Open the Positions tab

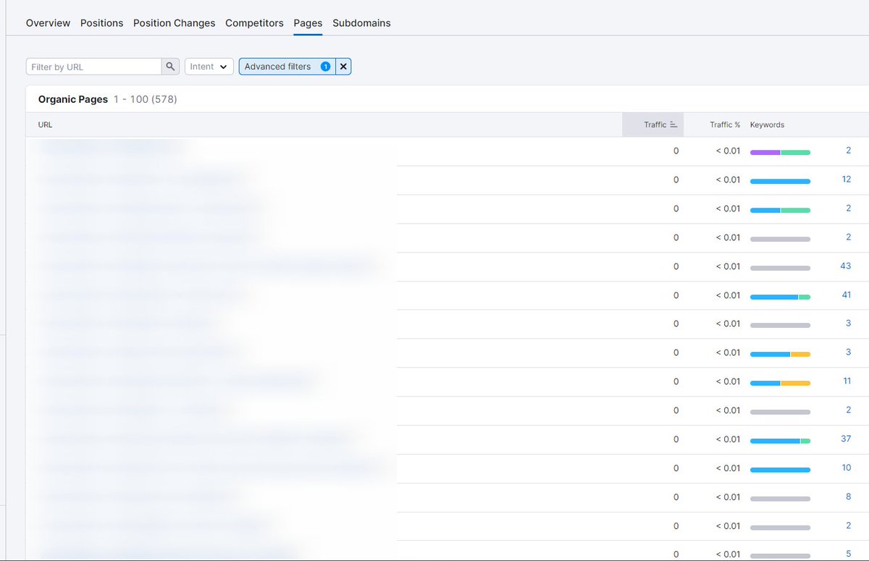101,22
